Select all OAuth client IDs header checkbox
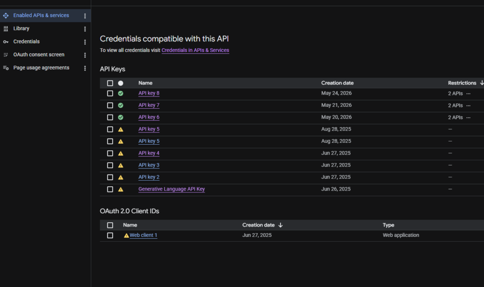Viewport: 484px width, 287px height. coord(110,225)
